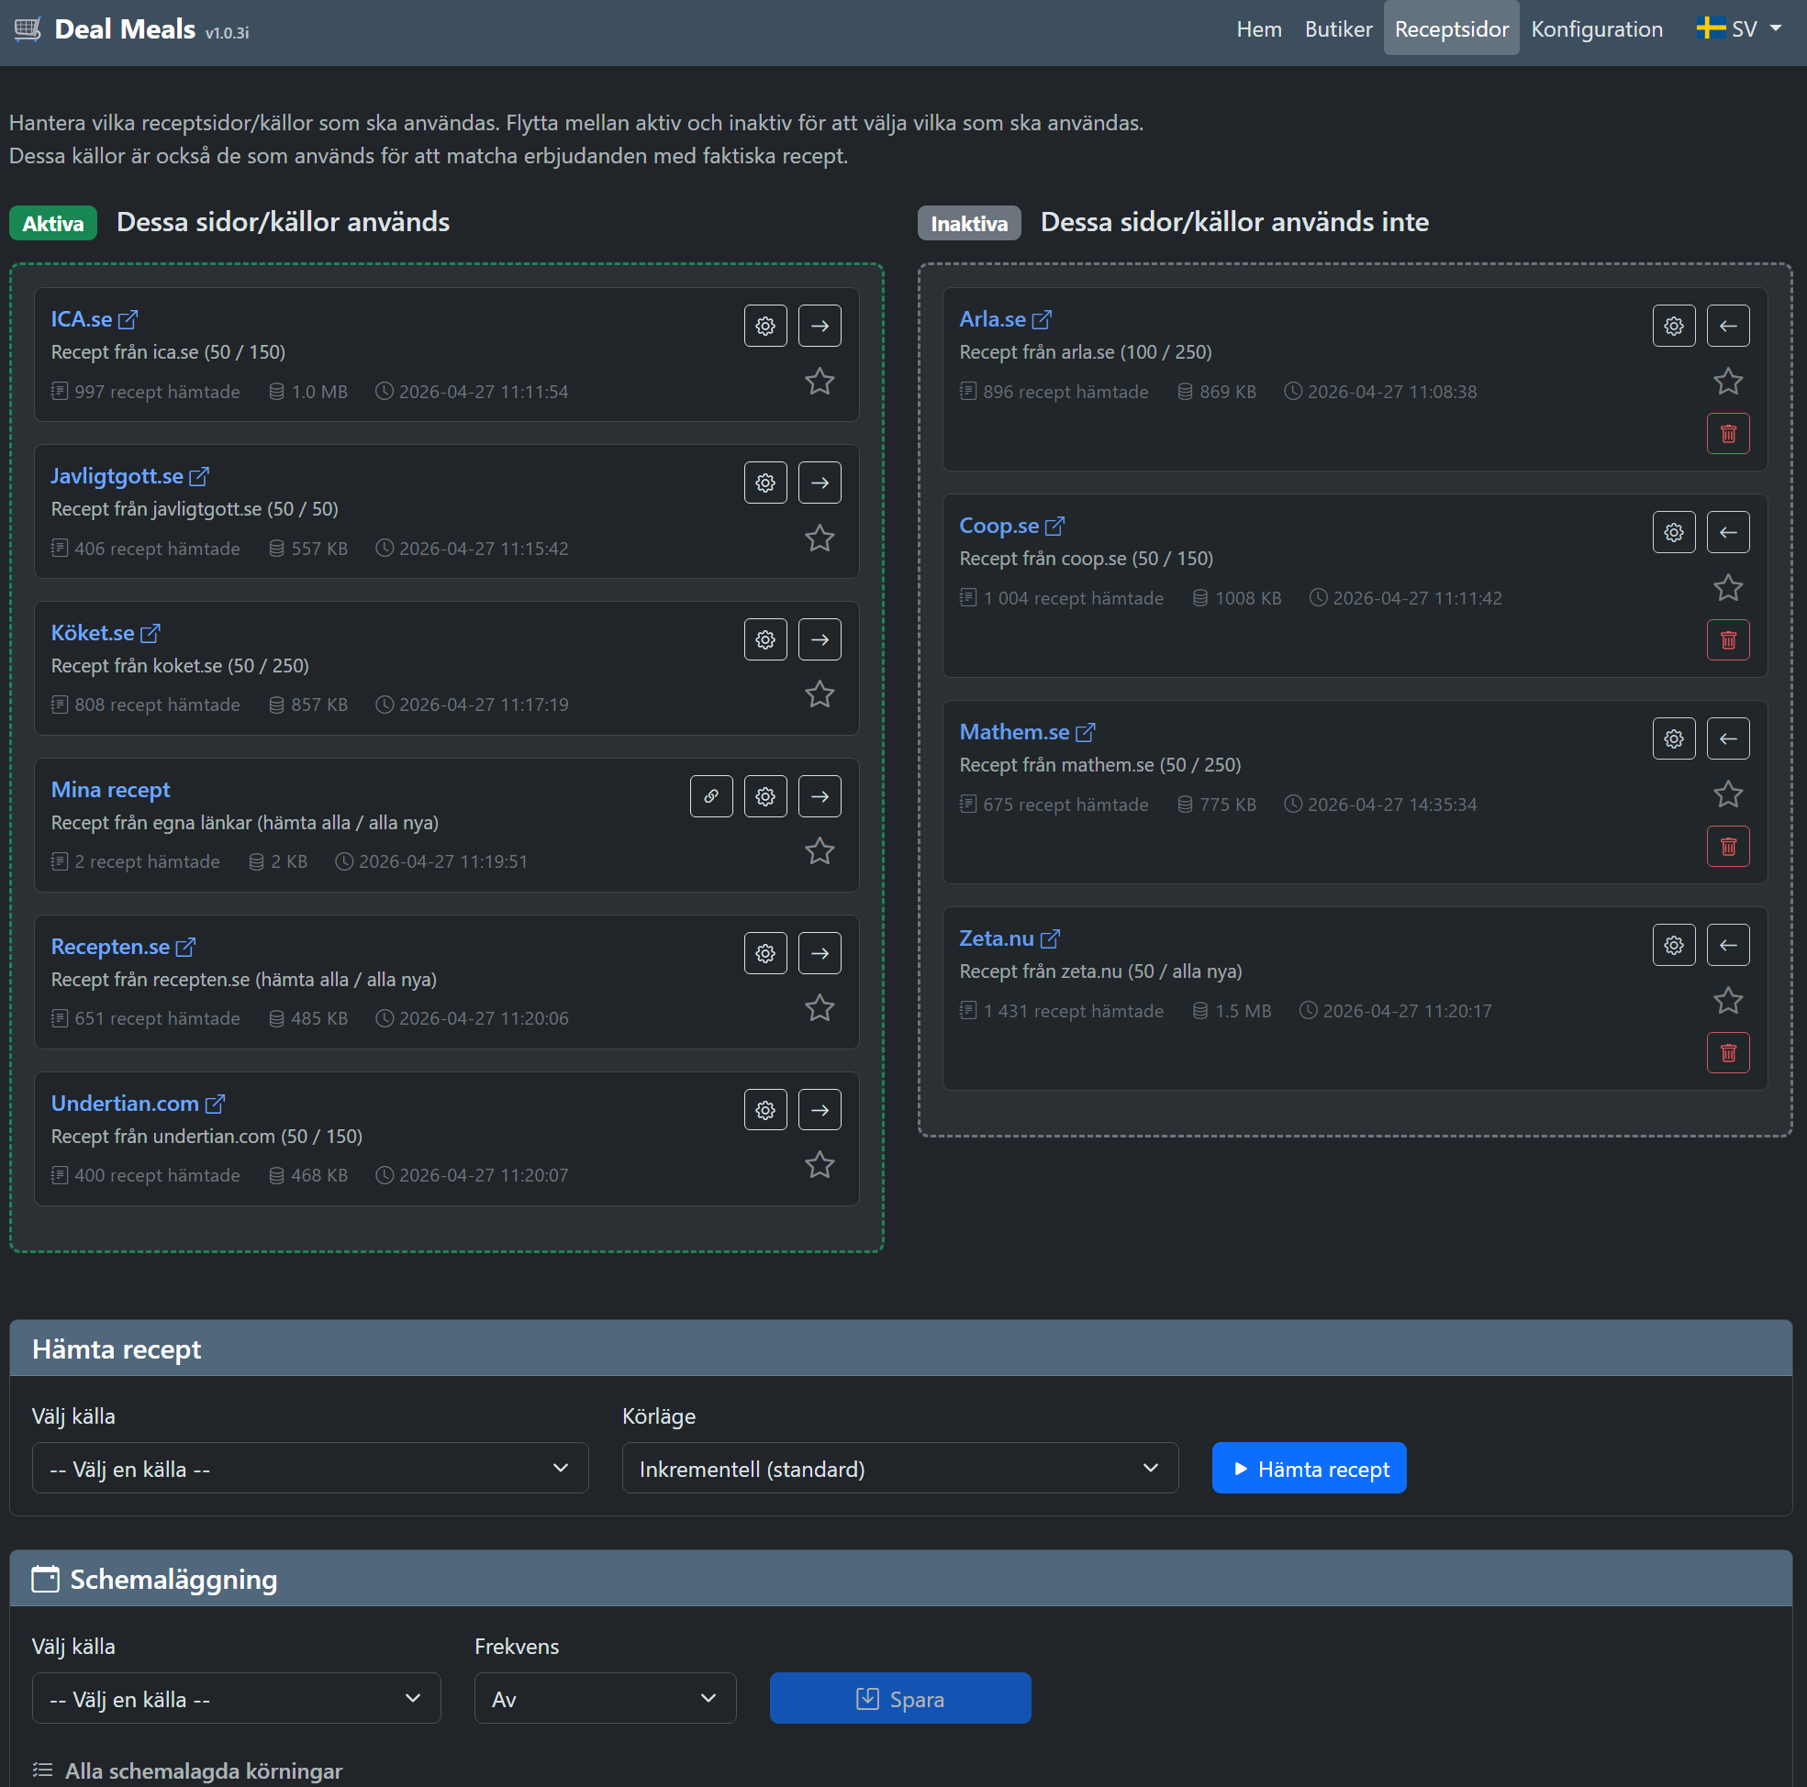1807x1787 pixels.
Task: Move Köket.se to inactive list
Action: [820, 639]
